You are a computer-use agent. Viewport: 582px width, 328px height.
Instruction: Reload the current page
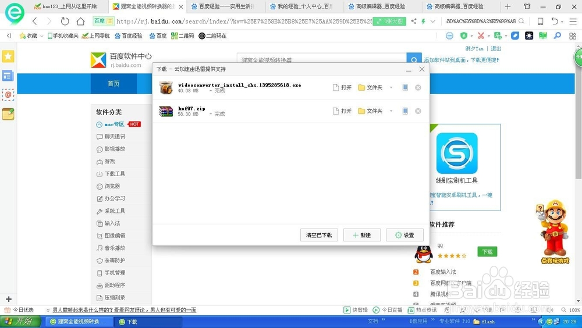coord(65,21)
